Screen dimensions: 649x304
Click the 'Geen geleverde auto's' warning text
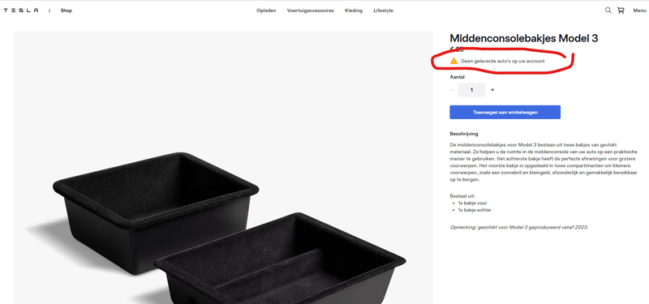[x=502, y=61]
